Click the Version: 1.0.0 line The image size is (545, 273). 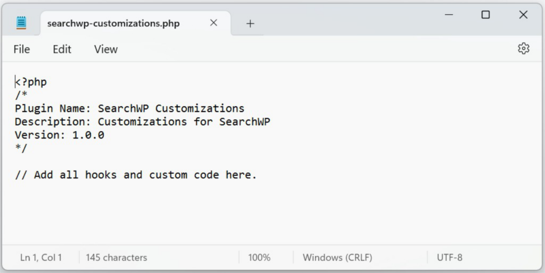[x=59, y=135]
